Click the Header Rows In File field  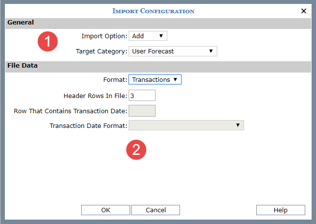pos(142,95)
